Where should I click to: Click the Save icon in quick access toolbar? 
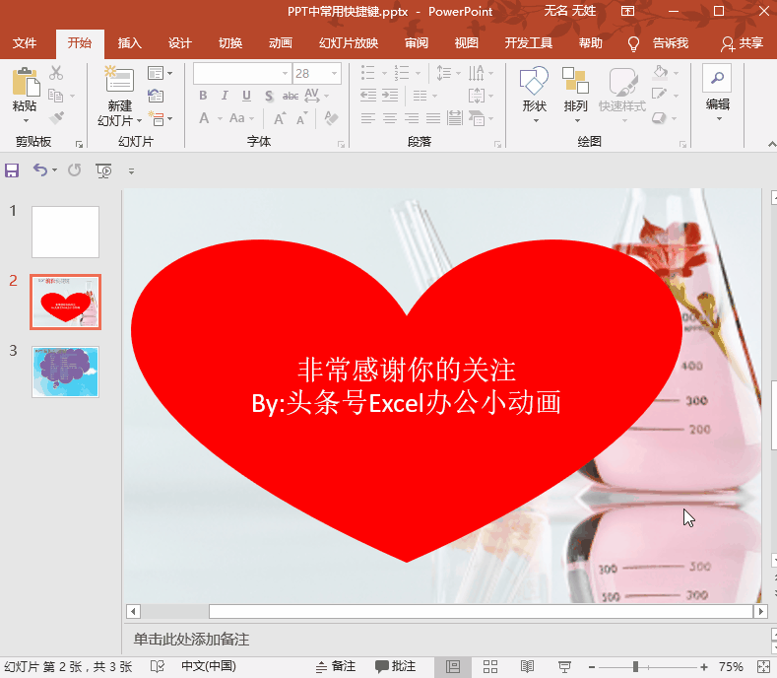[x=12, y=170]
